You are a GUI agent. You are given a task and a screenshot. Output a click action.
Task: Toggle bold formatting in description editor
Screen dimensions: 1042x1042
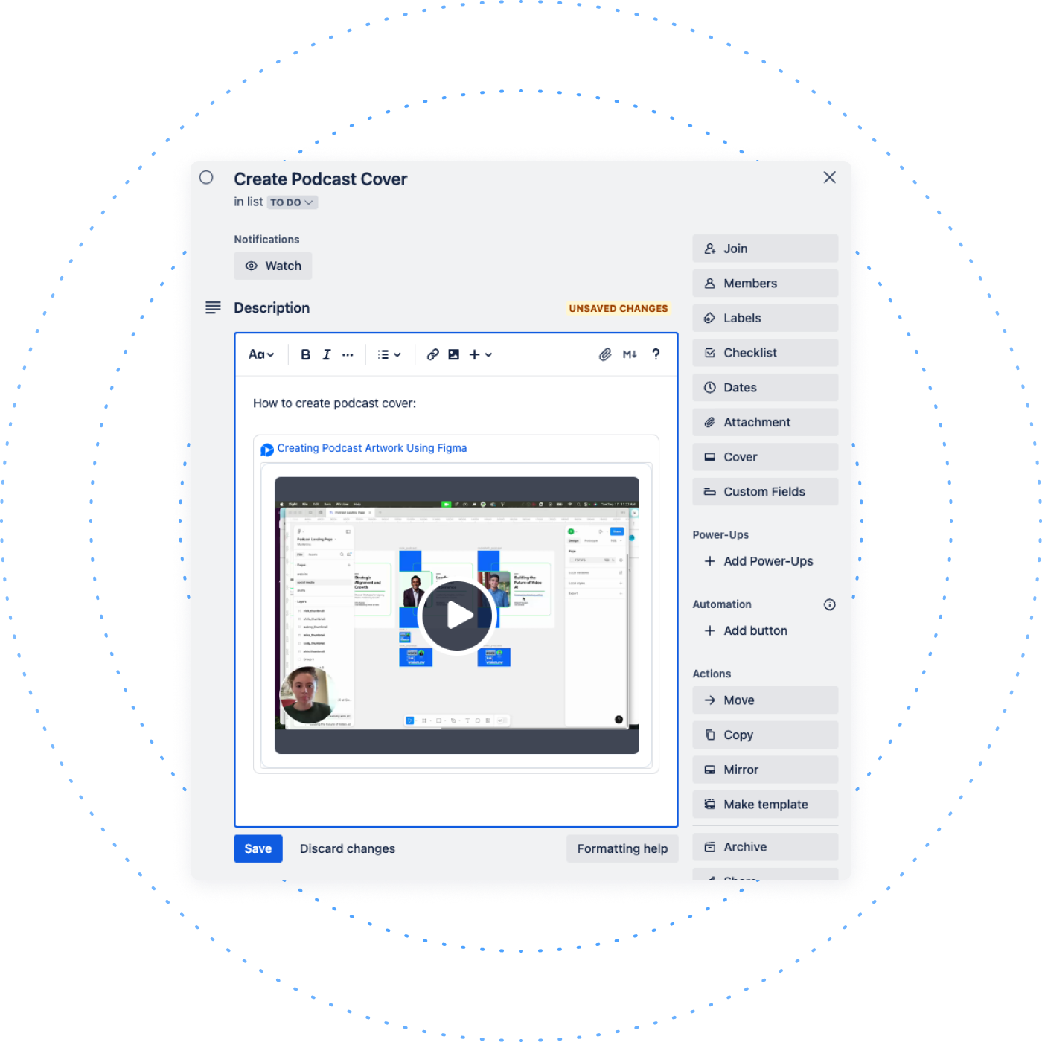tap(305, 355)
